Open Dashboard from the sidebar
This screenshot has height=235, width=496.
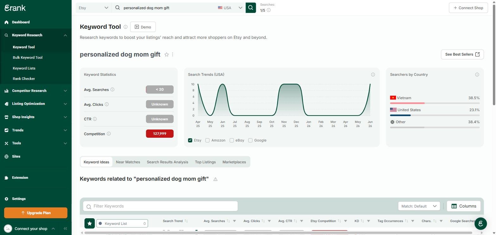tap(21, 22)
